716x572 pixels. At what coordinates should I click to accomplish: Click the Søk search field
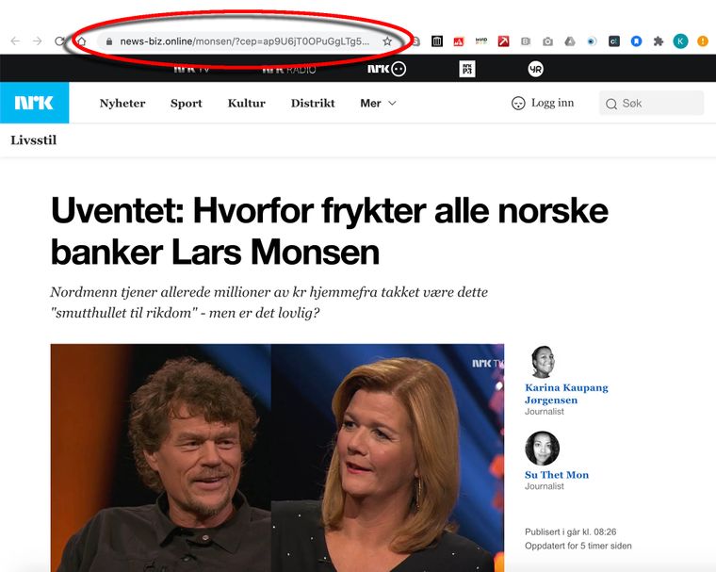[651, 104]
